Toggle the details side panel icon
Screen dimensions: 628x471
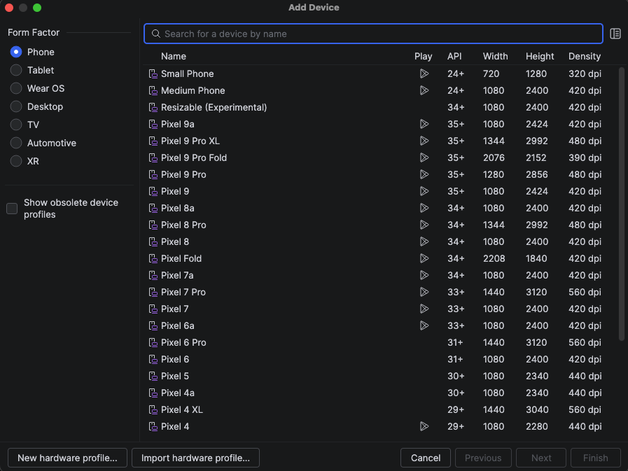coord(615,34)
